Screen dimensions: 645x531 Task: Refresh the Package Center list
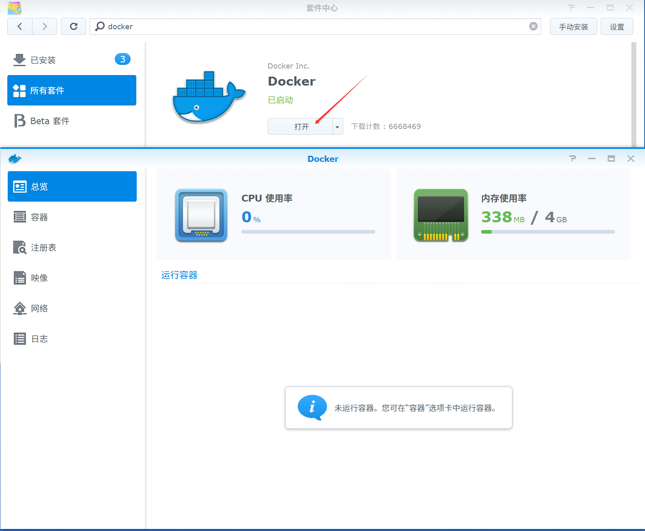coord(73,26)
